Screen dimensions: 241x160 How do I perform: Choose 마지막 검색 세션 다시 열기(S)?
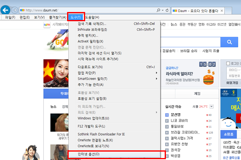point(114,53)
